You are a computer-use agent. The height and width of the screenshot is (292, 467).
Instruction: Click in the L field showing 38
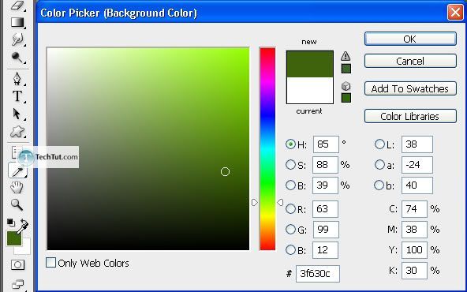pos(417,144)
